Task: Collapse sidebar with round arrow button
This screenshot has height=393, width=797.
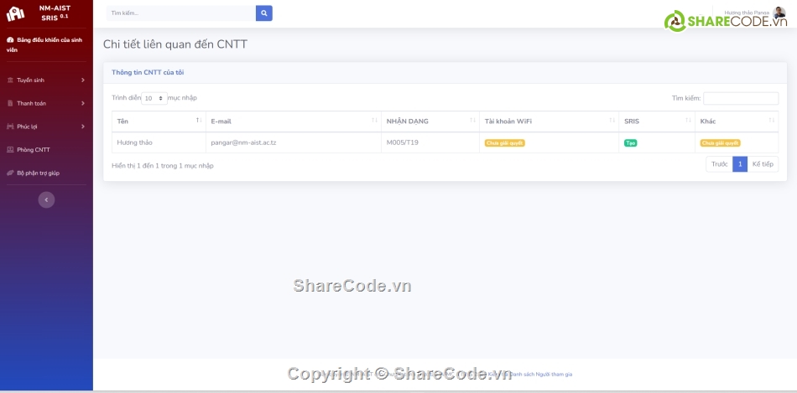Action: [47, 199]
